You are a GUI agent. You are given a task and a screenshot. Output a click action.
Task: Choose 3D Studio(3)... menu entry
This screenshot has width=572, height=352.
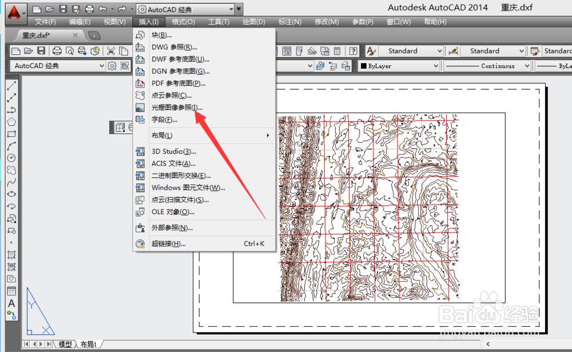204,151
